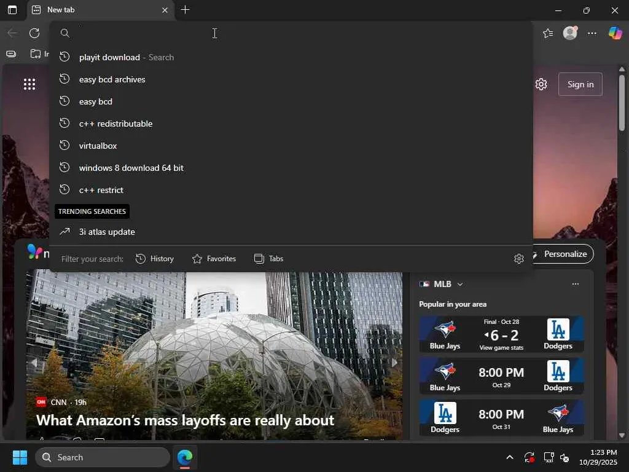Open MLB card more options ellipsis
The width and height of the screenshot is (629, 472).
[x=575, y=284]
